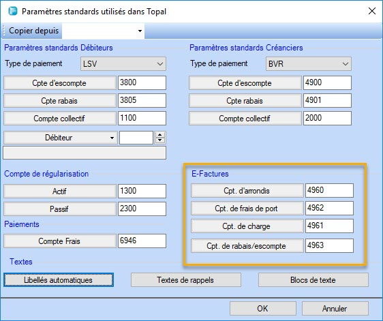Edit the 1300 Actif account field

(x=142, y=191)
